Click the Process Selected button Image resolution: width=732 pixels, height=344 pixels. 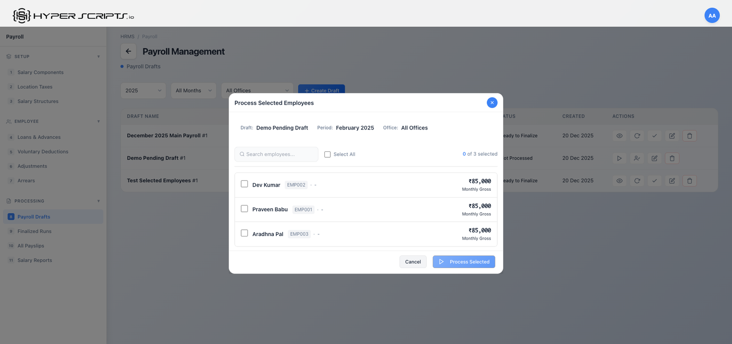tap(464, 262)
